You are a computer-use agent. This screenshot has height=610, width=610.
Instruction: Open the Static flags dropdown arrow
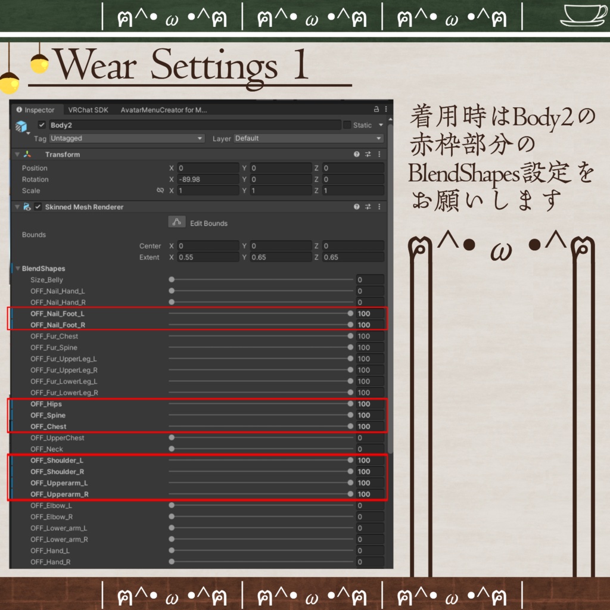[381, 125]
